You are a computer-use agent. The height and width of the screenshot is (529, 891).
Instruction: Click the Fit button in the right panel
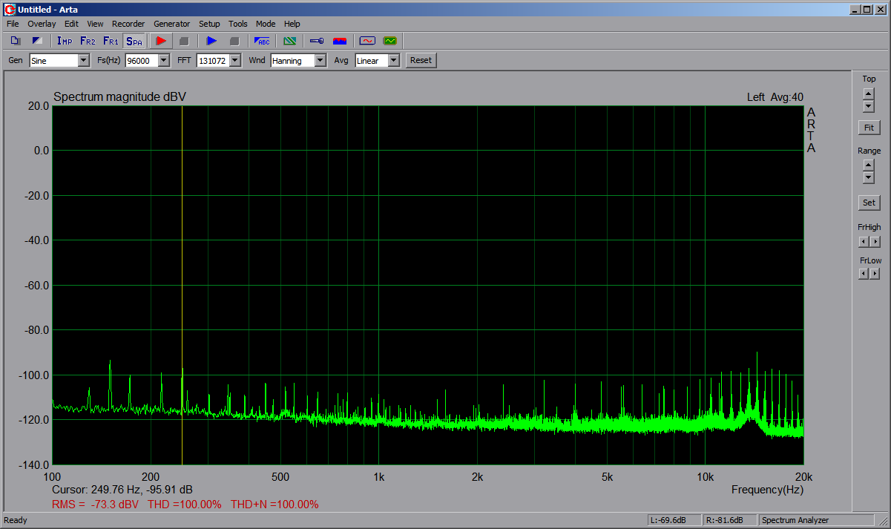pos(869,128)
